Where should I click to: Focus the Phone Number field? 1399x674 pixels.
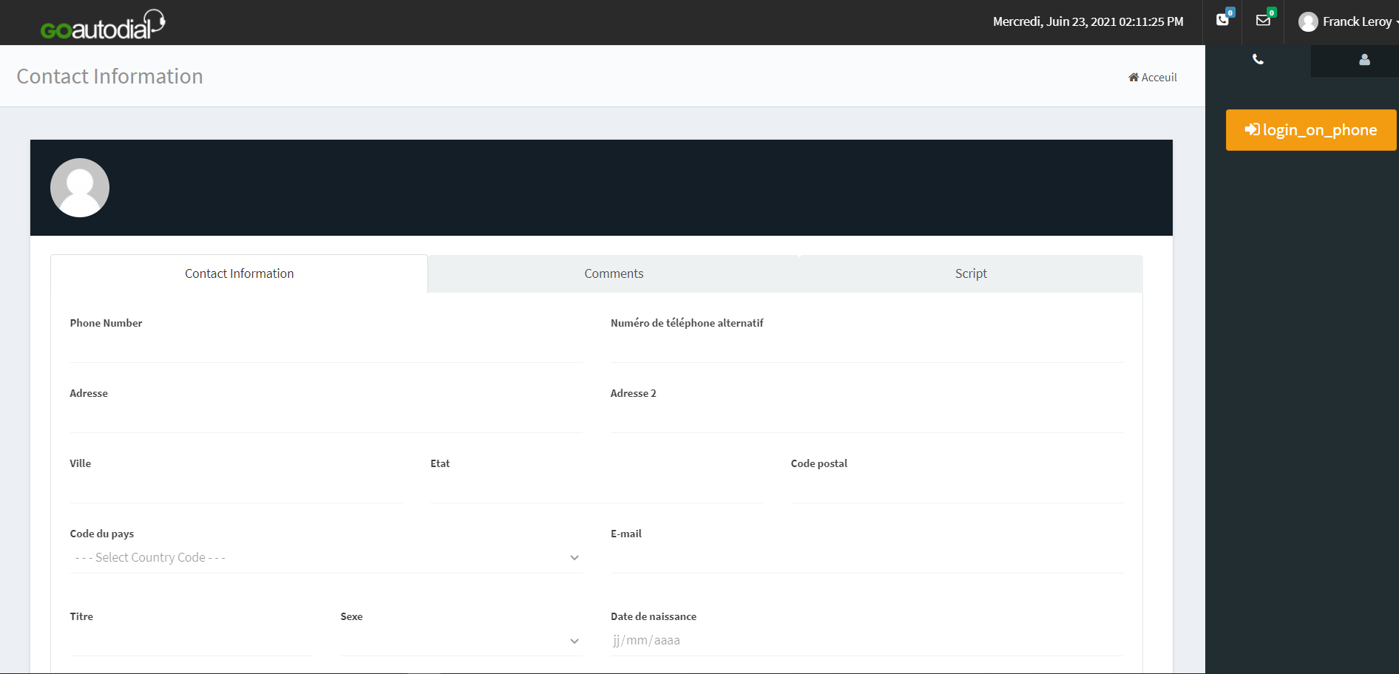coord(326,347)
